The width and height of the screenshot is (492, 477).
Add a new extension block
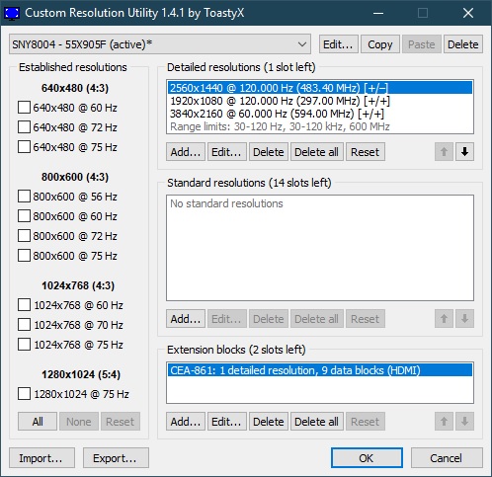coord(186,421)
